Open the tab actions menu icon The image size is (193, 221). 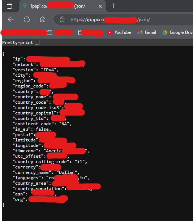pos(9,6)
